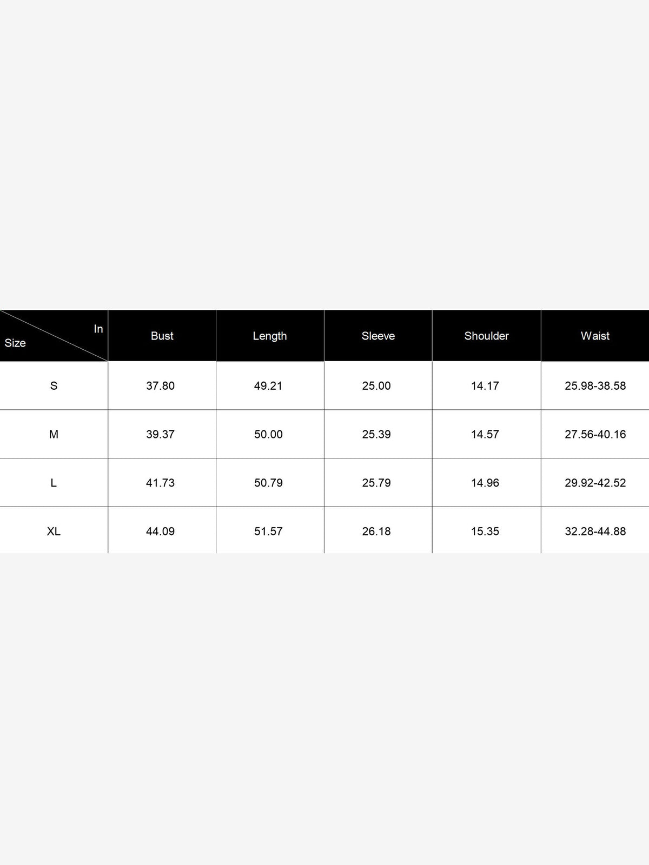Click sleeve value 25.79 for size L

tap(376, 483)
